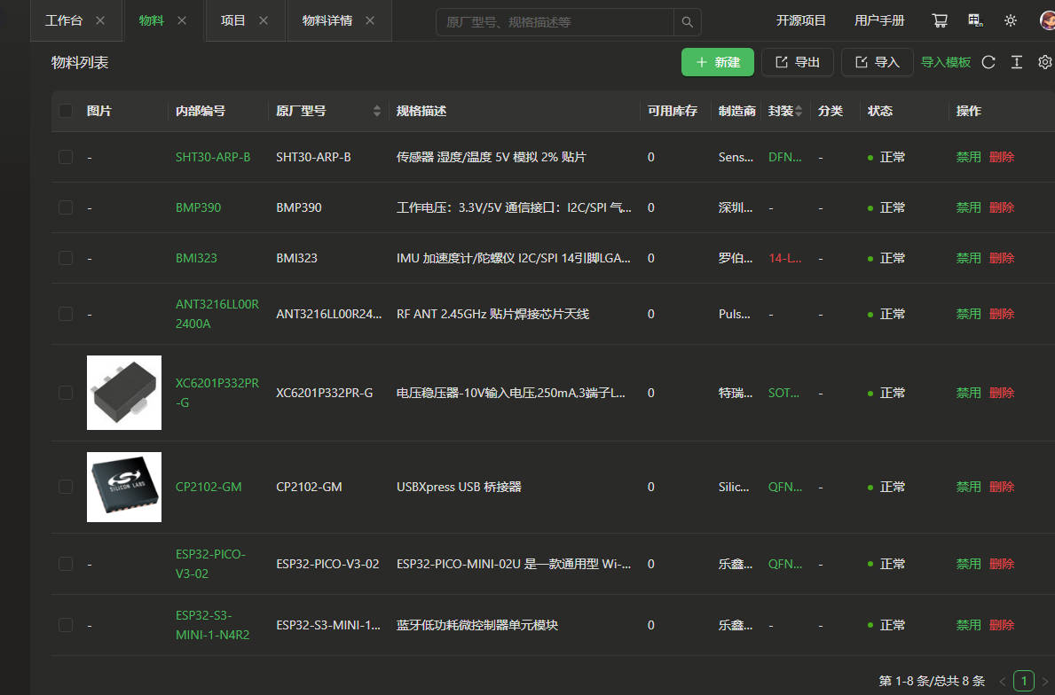Open table density (row height) icon

1017,63
